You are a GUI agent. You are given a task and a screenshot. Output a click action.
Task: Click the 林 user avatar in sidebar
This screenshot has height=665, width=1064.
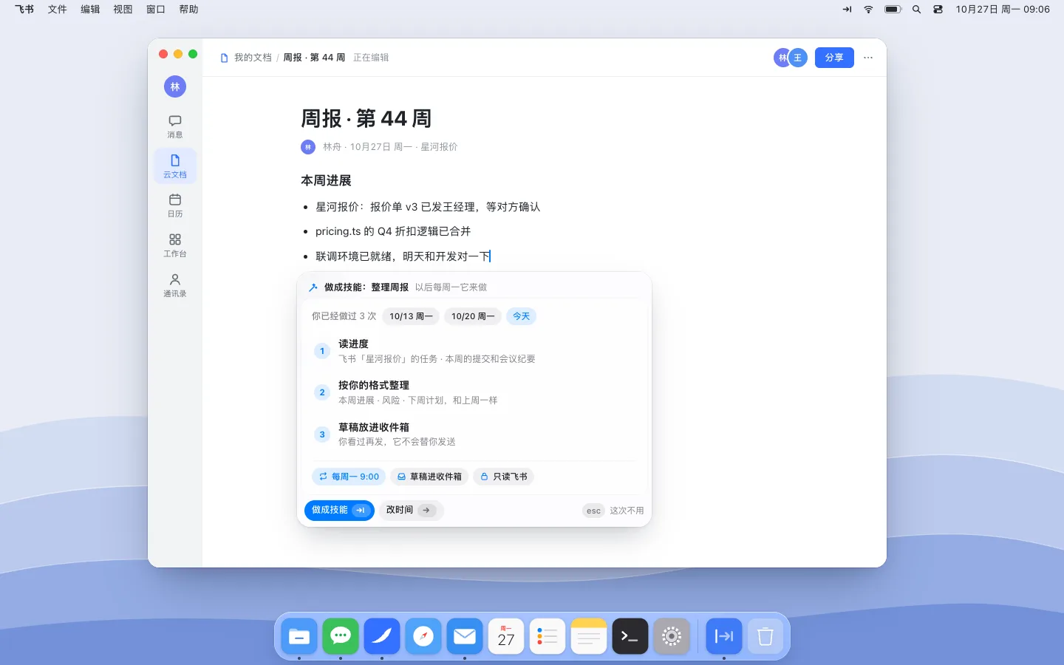175,86
